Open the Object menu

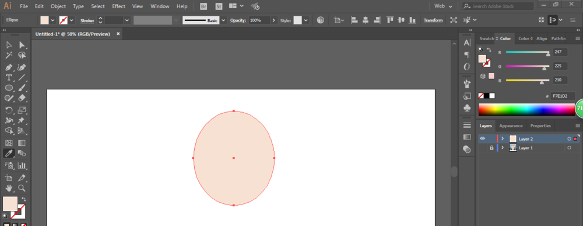(x=58, y=6)
